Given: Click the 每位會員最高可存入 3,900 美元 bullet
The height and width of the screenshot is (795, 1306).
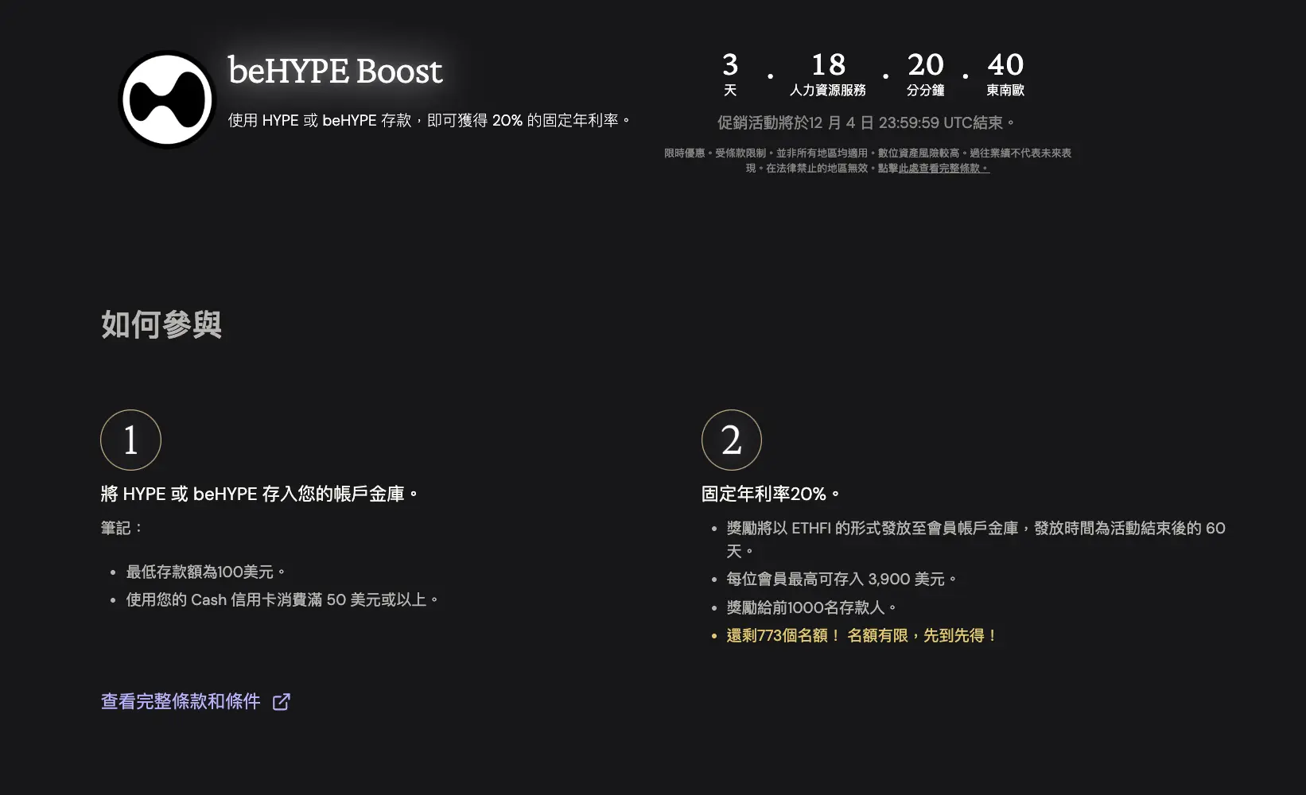Looking at the screenshot, I should pos(841,579).
